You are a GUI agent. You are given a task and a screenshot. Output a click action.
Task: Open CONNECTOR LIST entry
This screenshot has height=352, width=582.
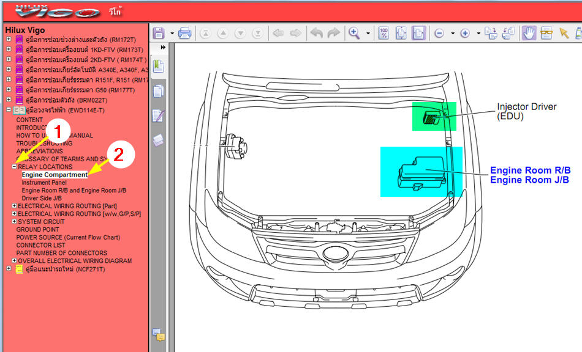pyautogui.click(x=40, y=245)
